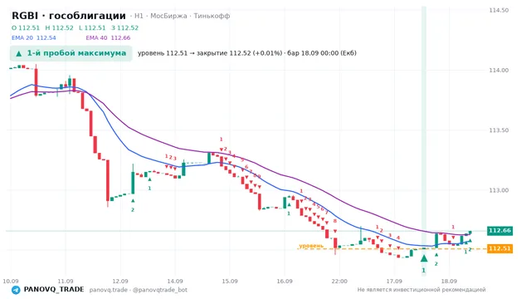The height and width of the screenshot is (299, 531).
Task: Click the 114.00 price axis label
Action: 499,70
